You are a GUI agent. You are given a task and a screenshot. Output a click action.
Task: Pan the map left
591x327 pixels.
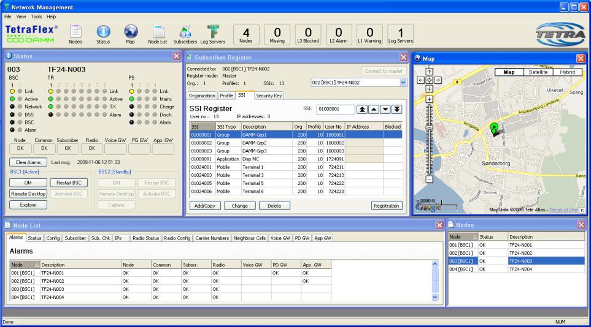point(420,80)
